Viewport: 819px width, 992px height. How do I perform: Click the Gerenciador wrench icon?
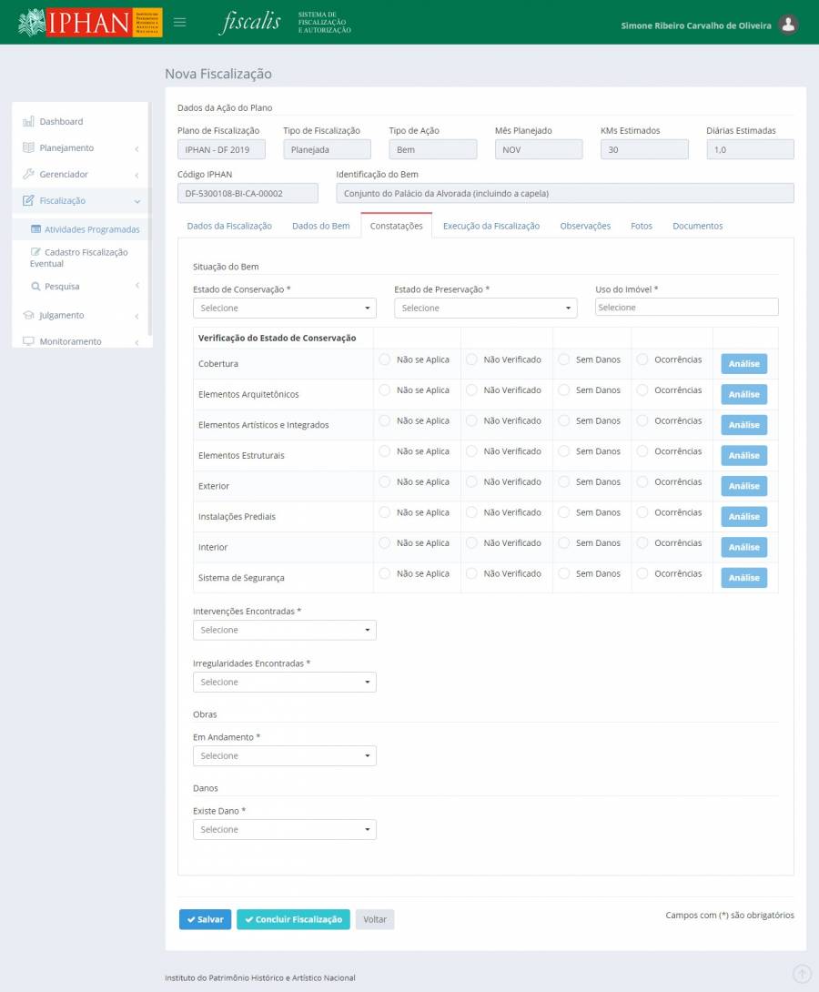28,174
